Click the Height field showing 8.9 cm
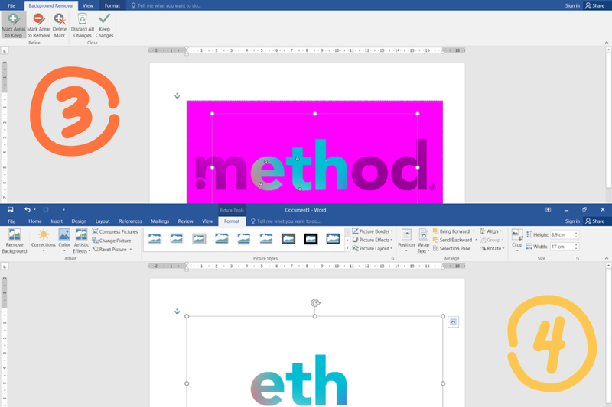This screenshot has width=612, height=407. click(562, 235)
